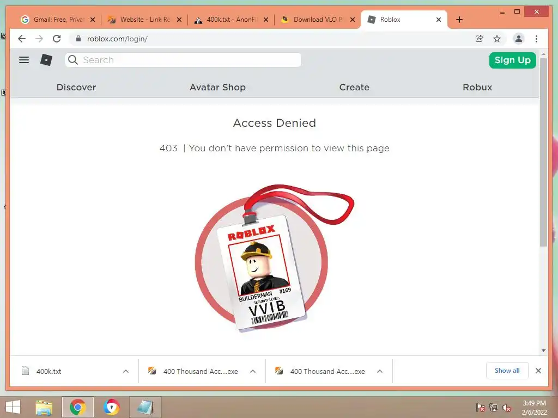558x418 pixels.
Task: Click the scrollbar down arrow
Action: click(543, 351)
